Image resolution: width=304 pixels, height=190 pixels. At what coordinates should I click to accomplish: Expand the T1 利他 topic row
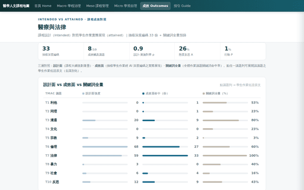(x=152, y=103)
